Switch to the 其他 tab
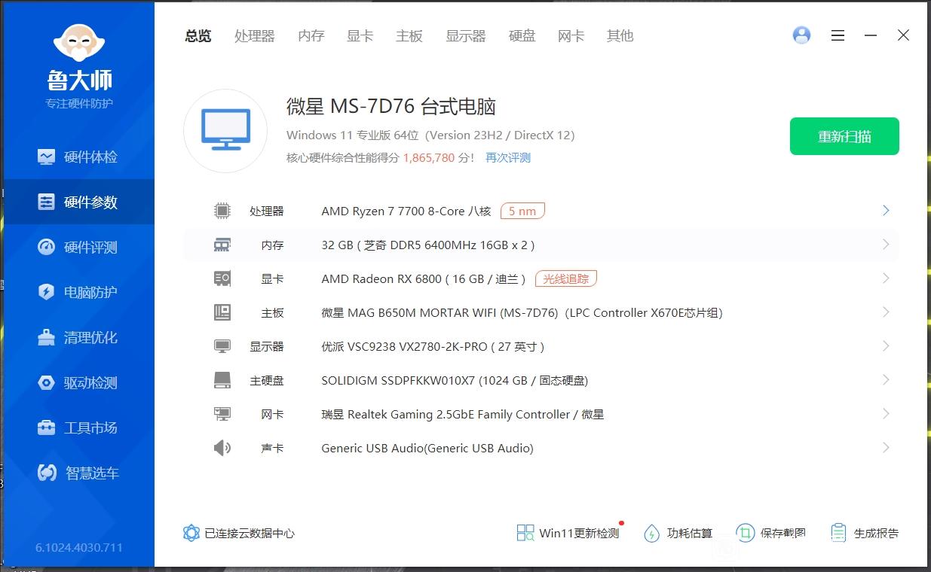Image resolution: width=931 pixels, height=572 pixels. coord(620,36)
